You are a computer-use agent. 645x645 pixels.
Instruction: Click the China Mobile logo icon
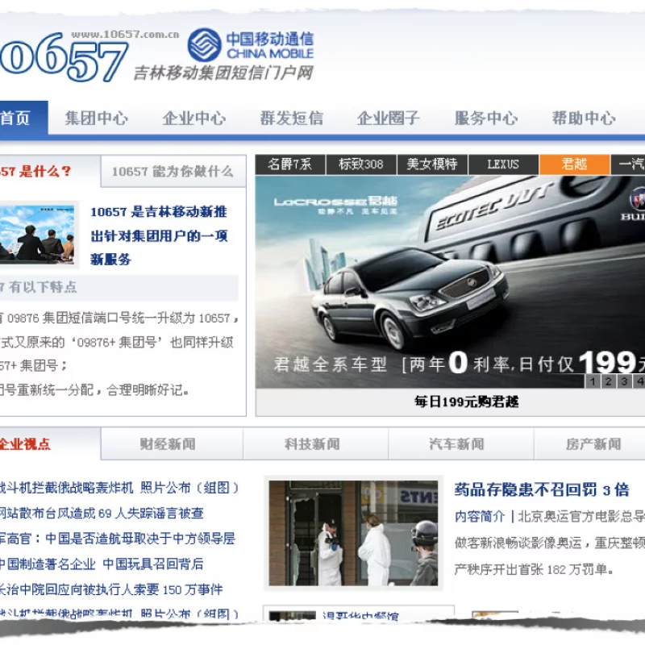point(200,44)
